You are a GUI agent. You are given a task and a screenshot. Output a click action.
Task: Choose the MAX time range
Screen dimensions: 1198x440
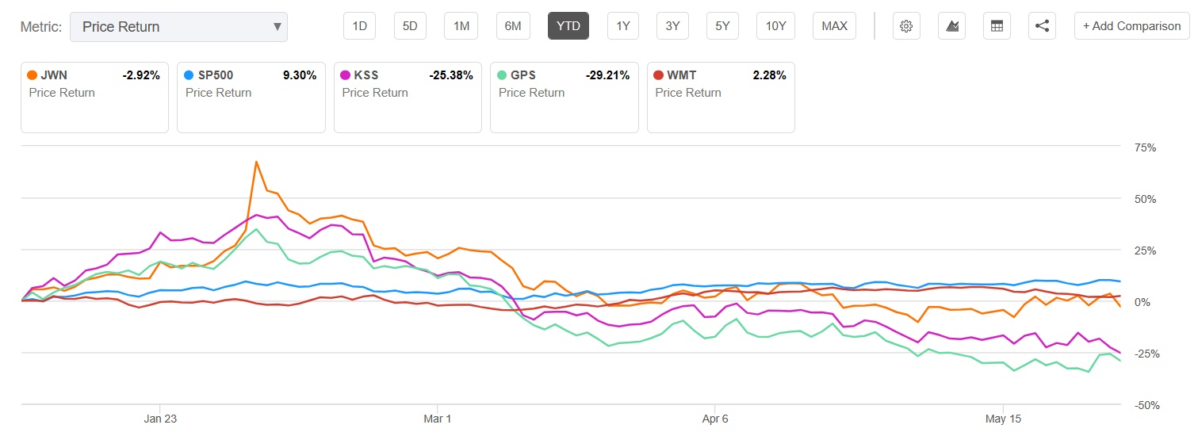834,26
